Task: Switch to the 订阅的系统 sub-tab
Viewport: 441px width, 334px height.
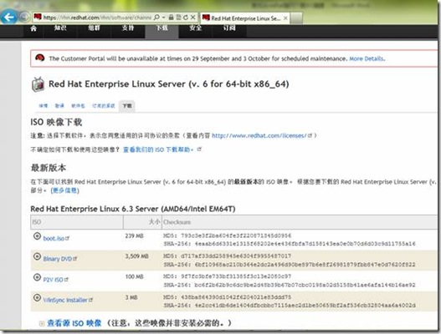Action: point(104,106)
